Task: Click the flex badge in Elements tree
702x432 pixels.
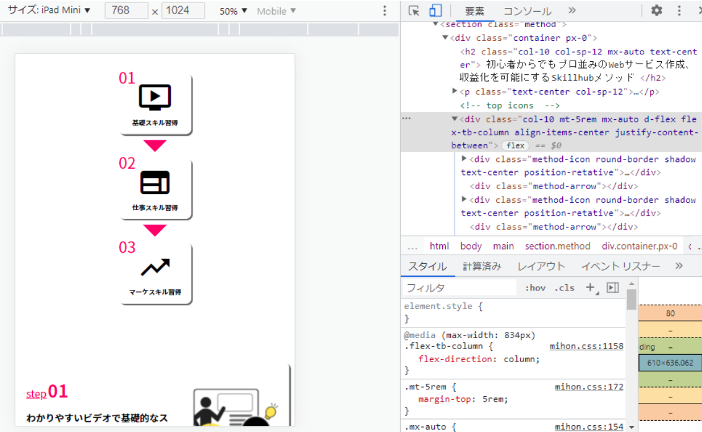Action: (x=515, y=146)
